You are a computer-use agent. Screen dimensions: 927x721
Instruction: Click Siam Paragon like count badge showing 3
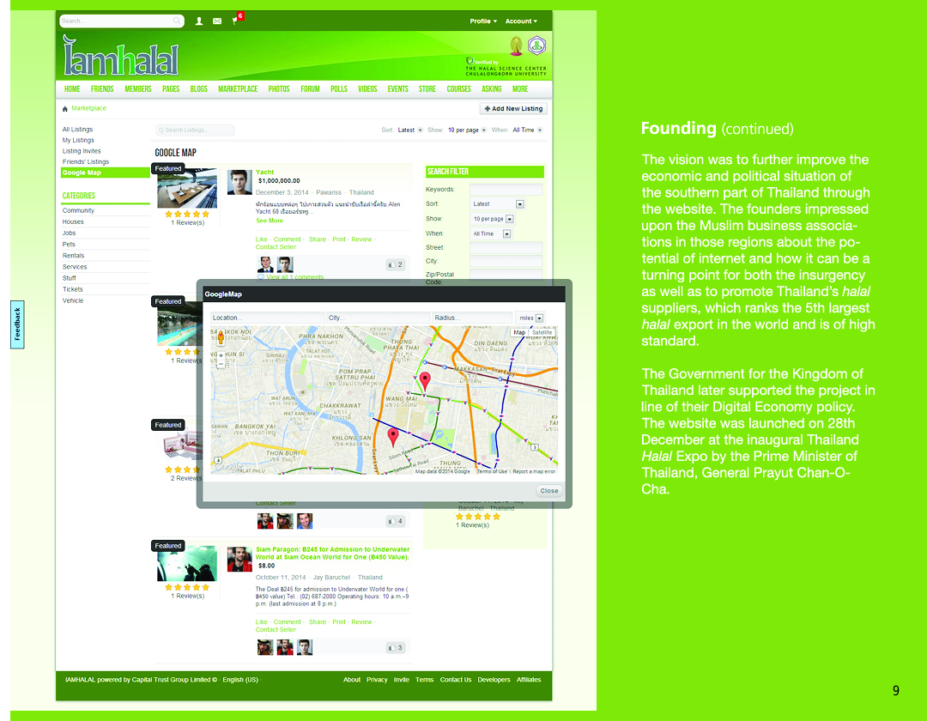coord(395,648)
